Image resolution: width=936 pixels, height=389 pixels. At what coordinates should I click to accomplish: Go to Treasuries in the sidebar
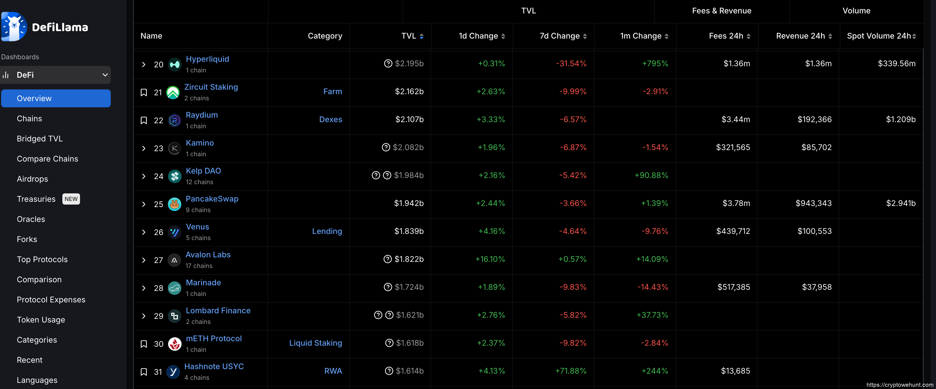(x=36, y=199)
